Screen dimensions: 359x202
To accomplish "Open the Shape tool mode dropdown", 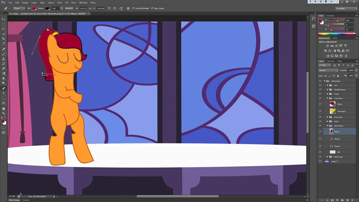I will click(x=19, y=8).
